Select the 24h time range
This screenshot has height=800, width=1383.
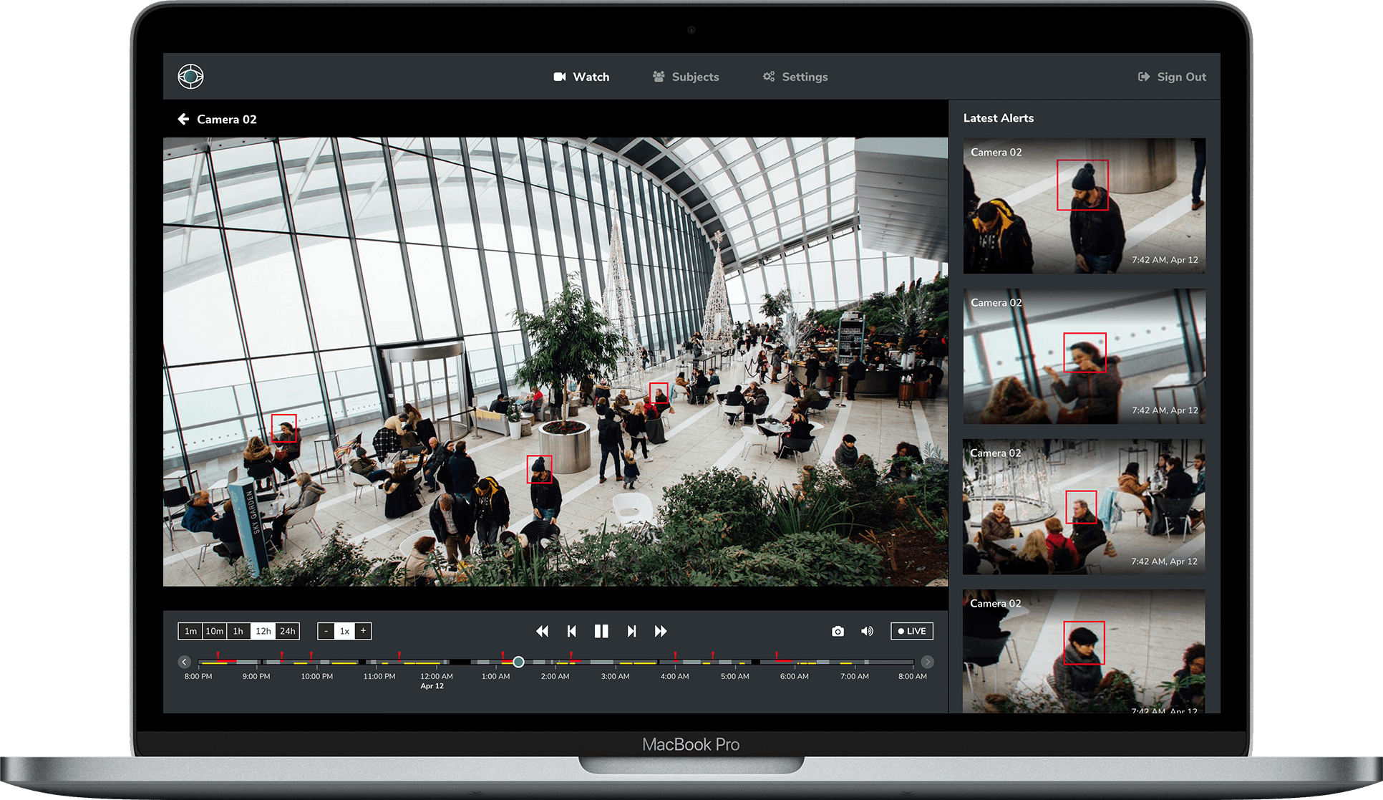pos(288,631)
